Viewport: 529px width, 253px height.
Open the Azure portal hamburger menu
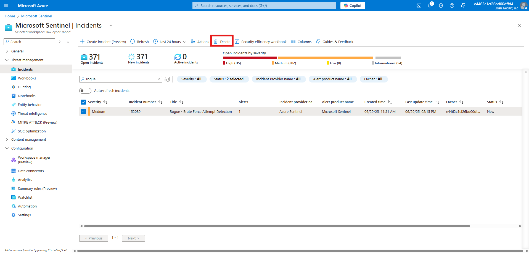coord(6,6)
